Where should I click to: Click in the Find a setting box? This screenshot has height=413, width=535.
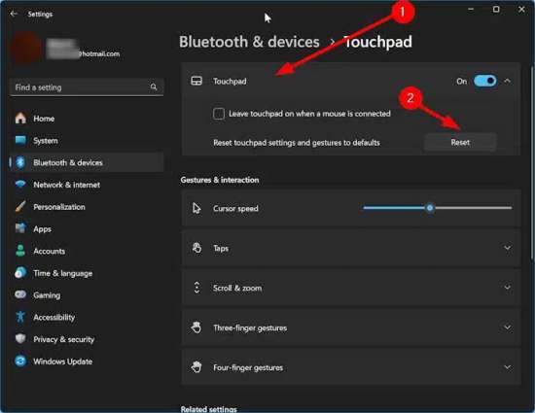click(87, 87)
